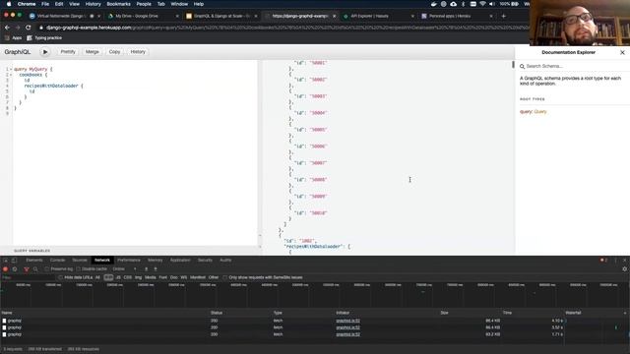Open initiator link of first graphql request
Image resolution: width=630 pixels, height=354 pixels.
[347, 321]
